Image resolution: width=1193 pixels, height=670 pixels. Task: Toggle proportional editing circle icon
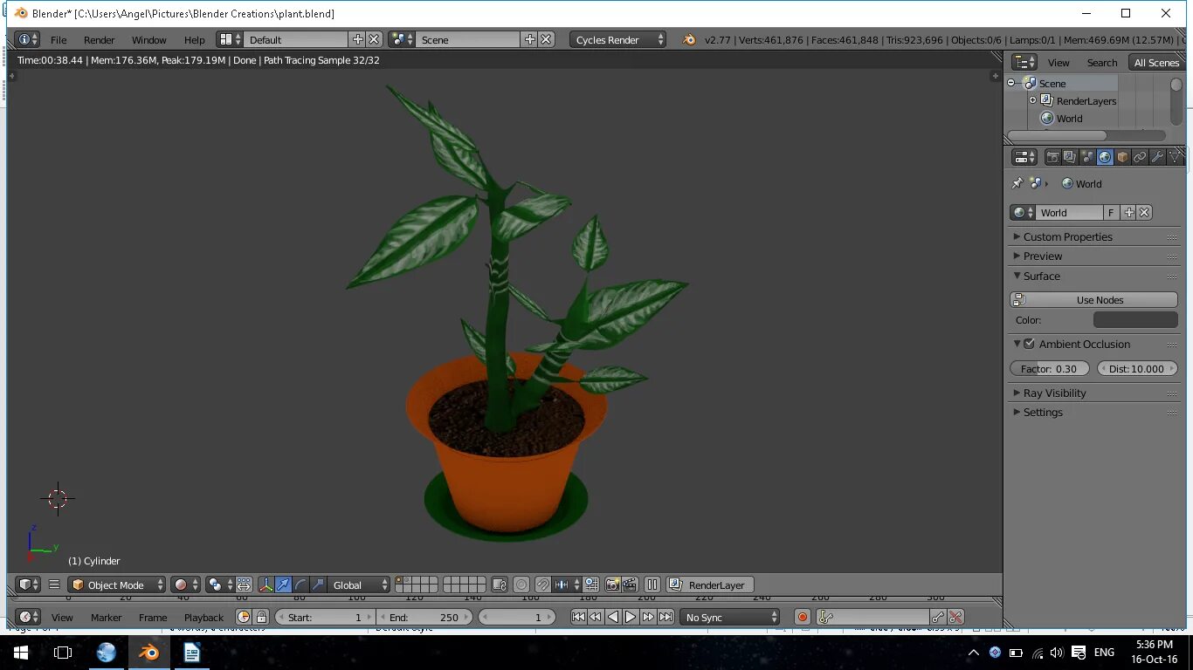pyautogui.click(x=521, y=585)
